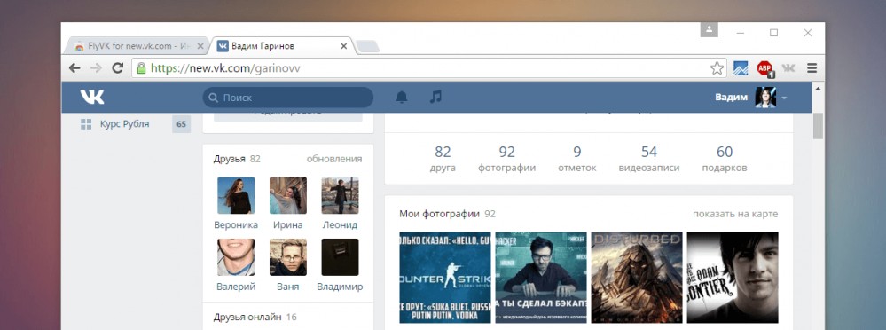Screen dimensions: 886x330
Task: Open a new tab button
Action: tap(368, 46)
